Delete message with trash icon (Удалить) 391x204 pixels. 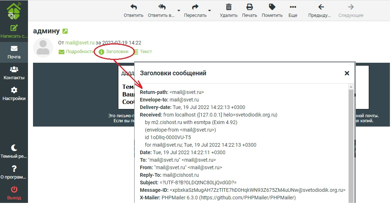click(x=229, y=7)
